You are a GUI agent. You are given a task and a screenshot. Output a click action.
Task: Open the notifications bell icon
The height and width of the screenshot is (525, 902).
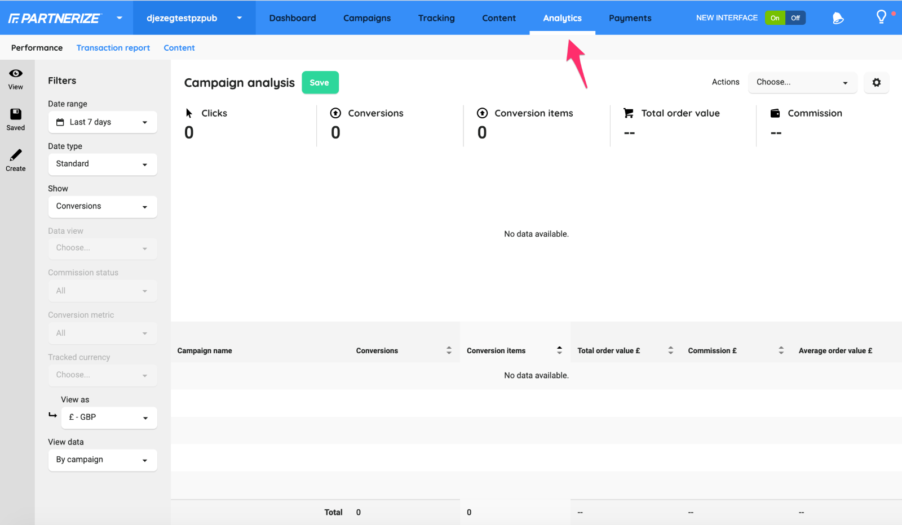tap(838, 18)
